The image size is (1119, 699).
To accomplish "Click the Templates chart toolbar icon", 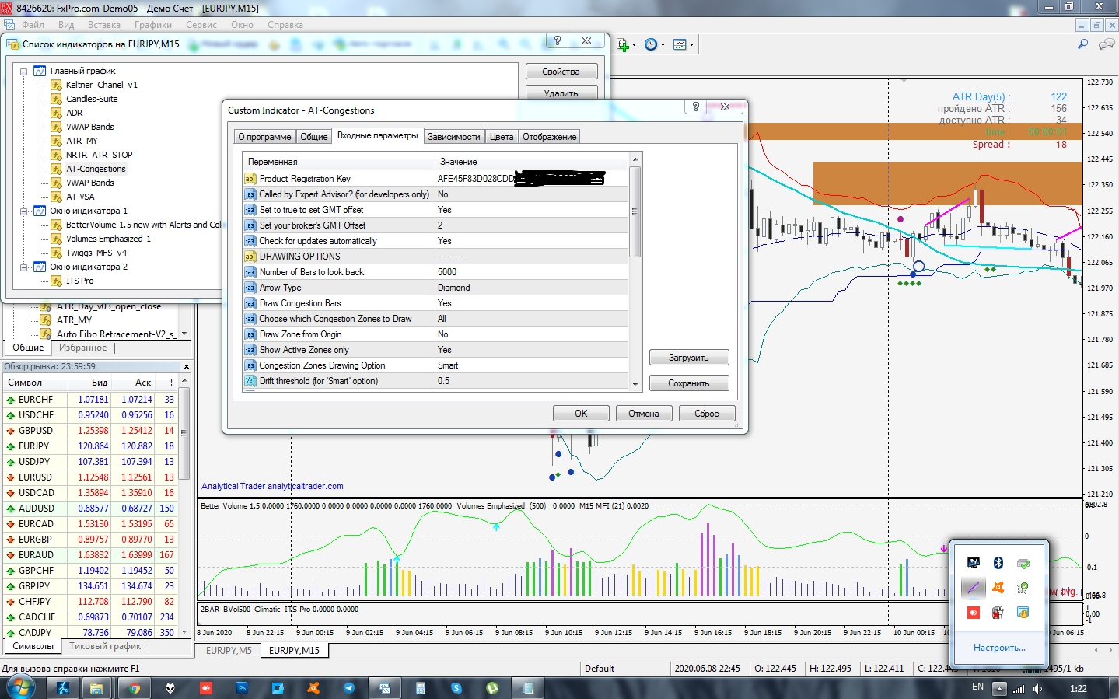I will tap(680, 45).
